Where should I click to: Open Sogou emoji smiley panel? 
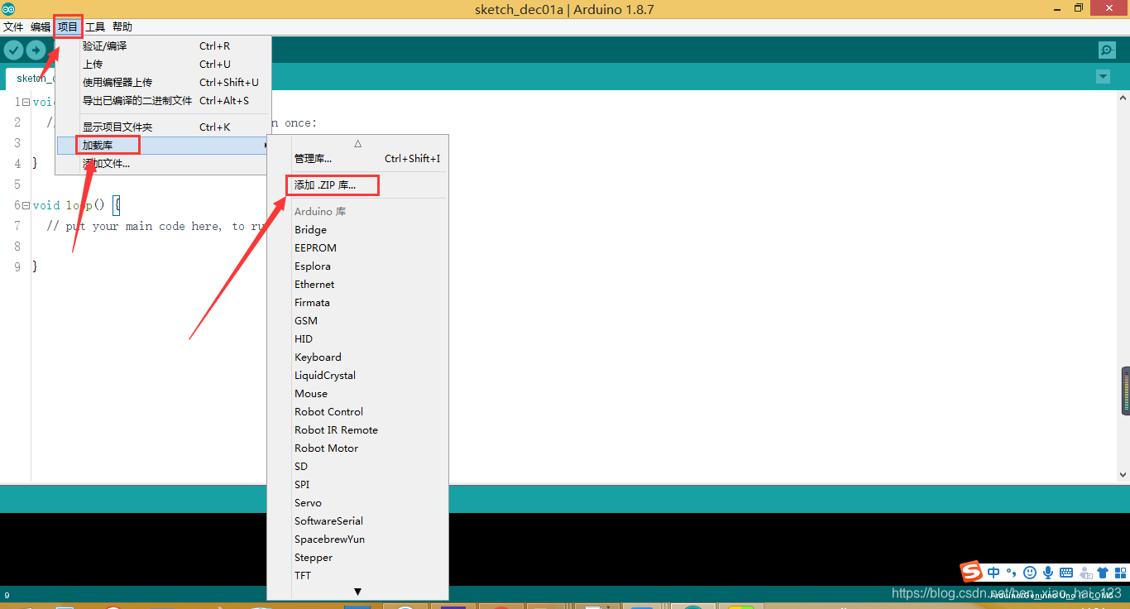(1030, 573)
